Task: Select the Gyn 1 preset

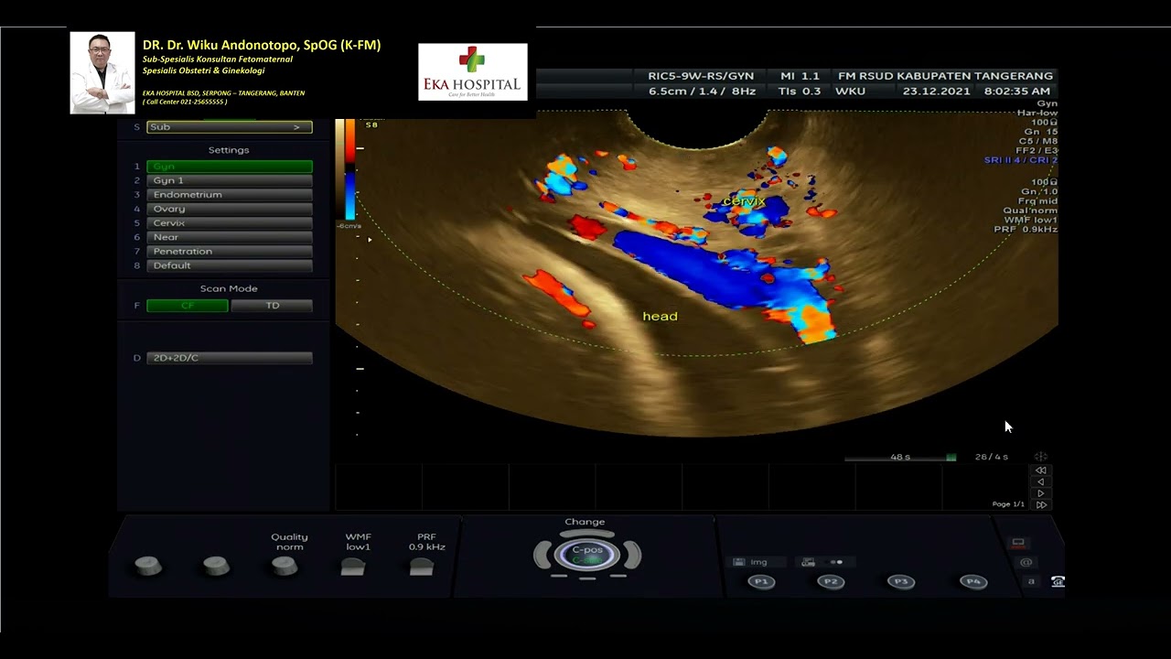Action: pos(229,180)
